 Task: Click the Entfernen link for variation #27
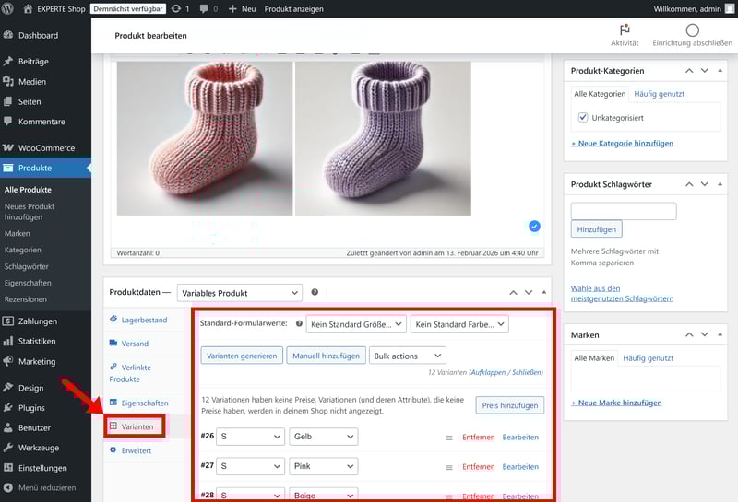[x=478, y=466]
